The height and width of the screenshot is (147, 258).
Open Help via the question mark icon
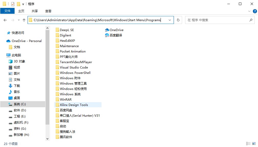[255, 11]
